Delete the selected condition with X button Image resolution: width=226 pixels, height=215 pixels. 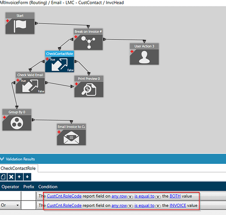[11, 177]
